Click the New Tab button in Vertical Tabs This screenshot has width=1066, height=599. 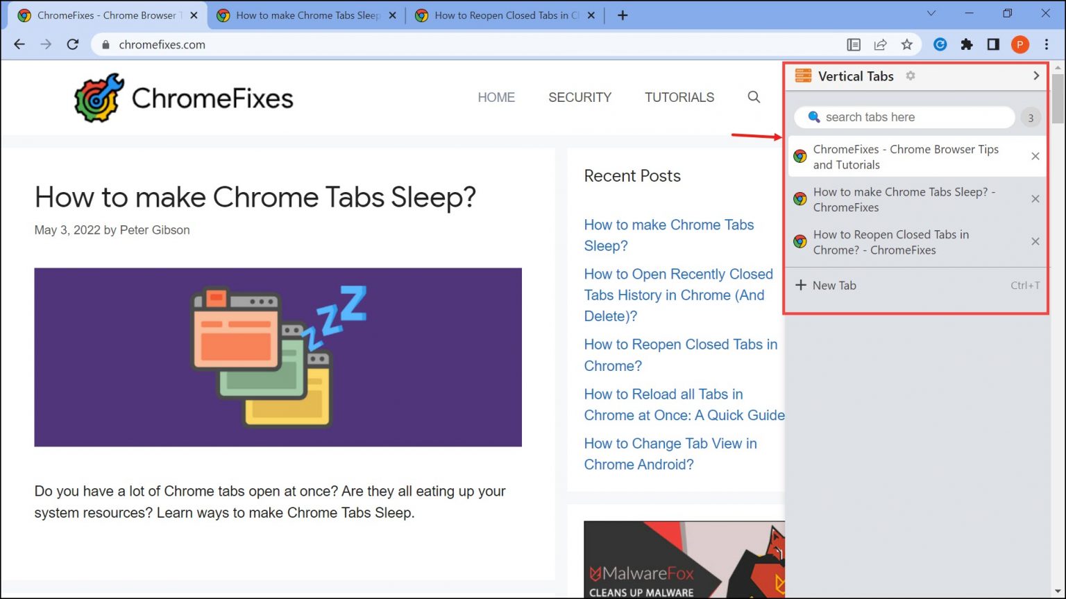pyautogui.click(x=834, y=285)
